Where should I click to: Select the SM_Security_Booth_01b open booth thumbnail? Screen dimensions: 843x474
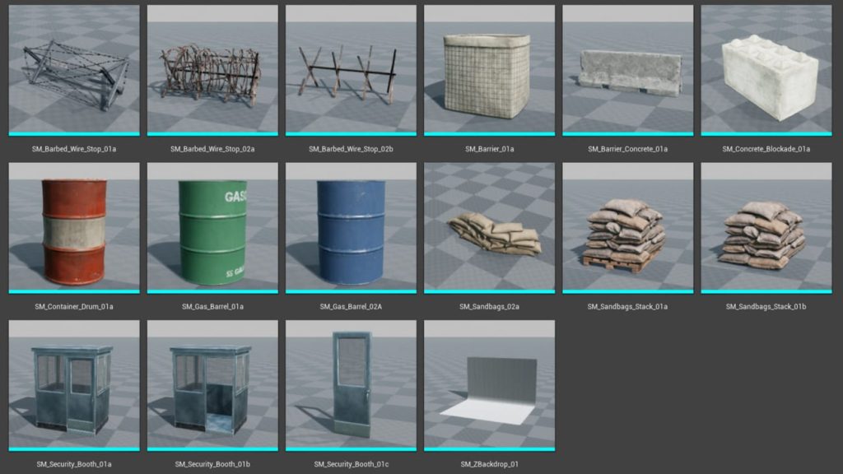click(x=212, y=386)
